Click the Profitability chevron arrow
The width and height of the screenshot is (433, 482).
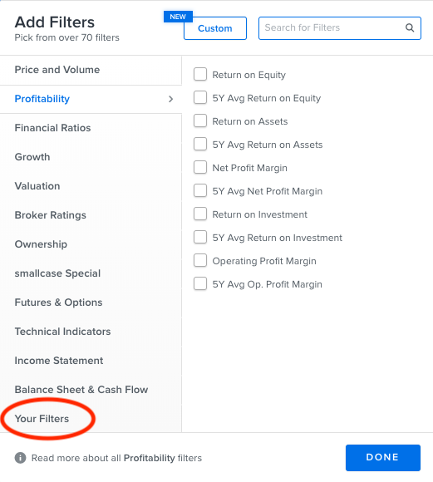(171, 99)
